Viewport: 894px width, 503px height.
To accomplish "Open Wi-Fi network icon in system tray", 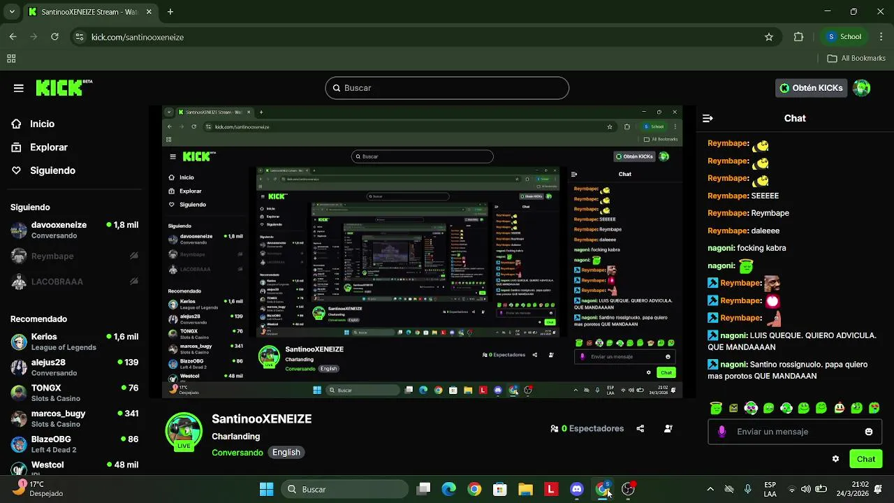I will pyautogui.click(x=791, y=489).
